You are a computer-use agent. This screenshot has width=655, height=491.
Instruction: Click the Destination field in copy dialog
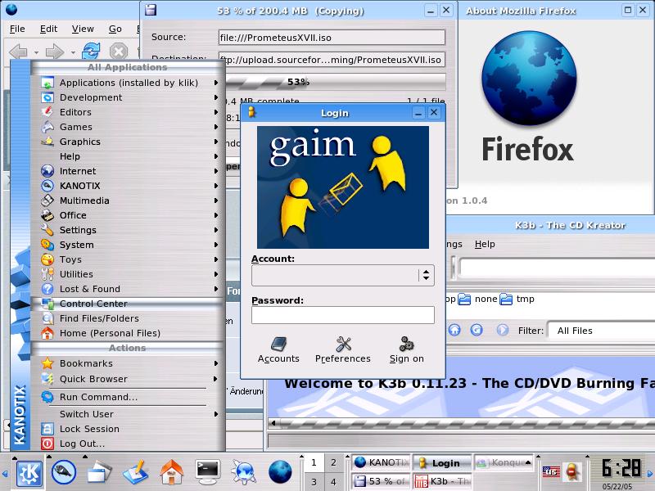coord(332,60)
